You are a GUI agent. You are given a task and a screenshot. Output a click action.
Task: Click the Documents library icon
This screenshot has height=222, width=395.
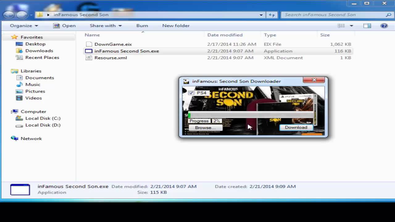tap(19, 78)
